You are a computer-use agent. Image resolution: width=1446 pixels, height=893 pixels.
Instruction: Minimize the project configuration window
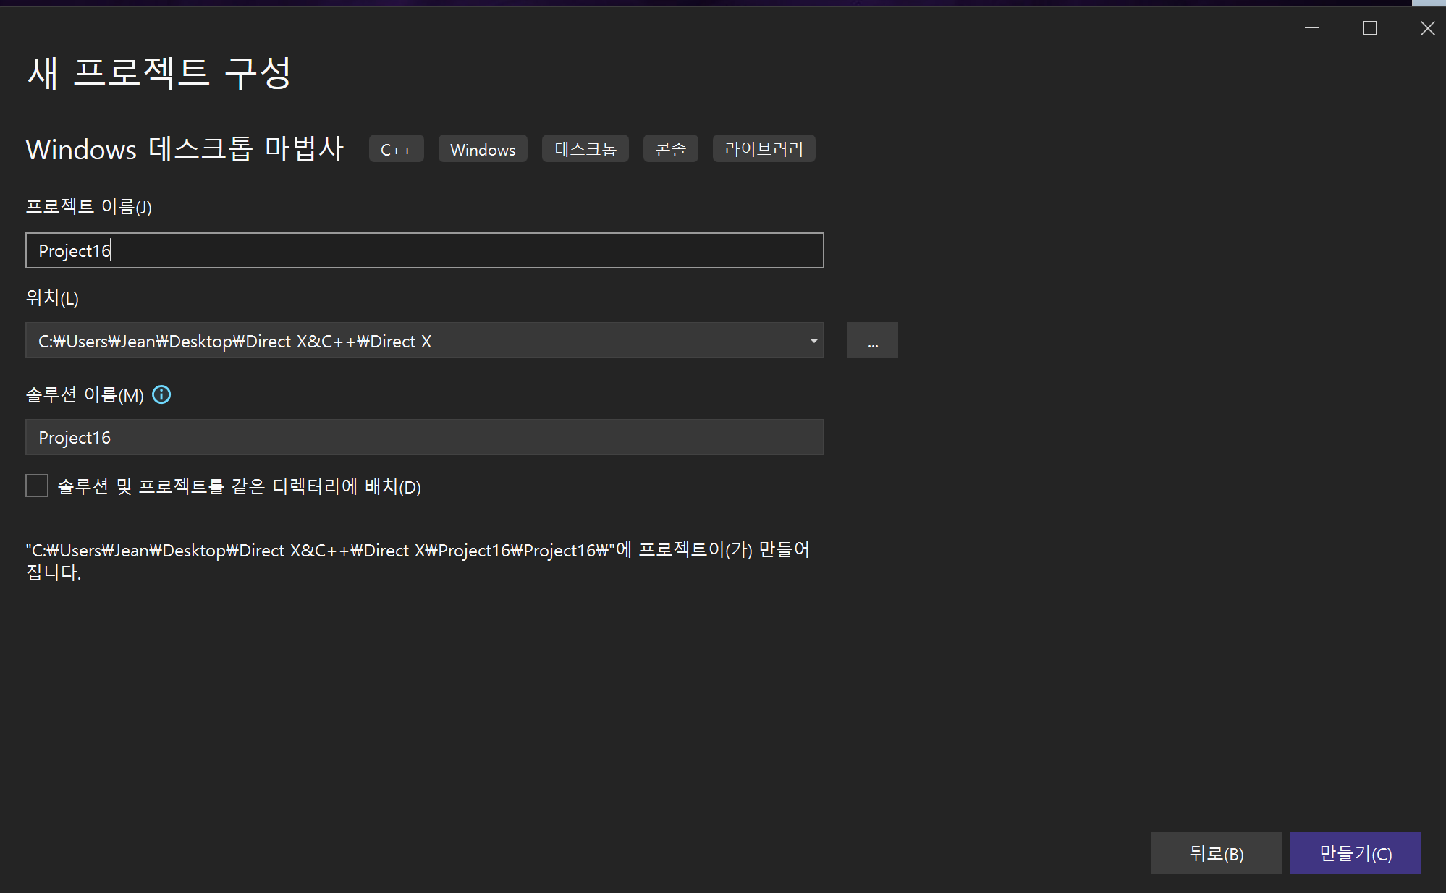[x=1311, y=28]
